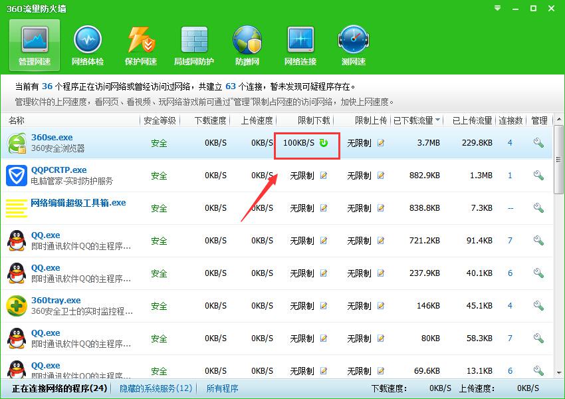Click the 360se.exe program name link
The width and height of the screenshot is (565, 399).
pyautogui.click(x=52, y=138)
